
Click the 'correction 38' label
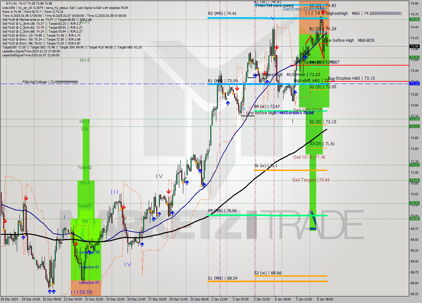coord(89,252)
